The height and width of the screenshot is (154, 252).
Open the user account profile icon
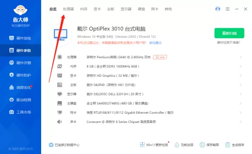[218, 9]
